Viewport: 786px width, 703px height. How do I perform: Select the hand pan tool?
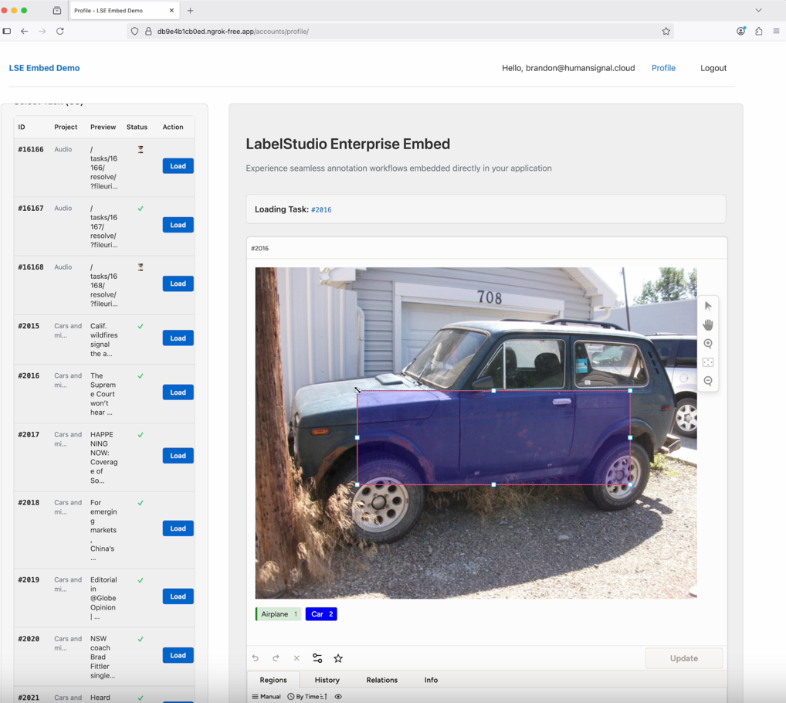[x=708, y=324]
